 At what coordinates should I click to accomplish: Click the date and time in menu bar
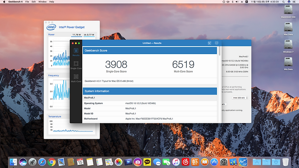coord(265,2)
